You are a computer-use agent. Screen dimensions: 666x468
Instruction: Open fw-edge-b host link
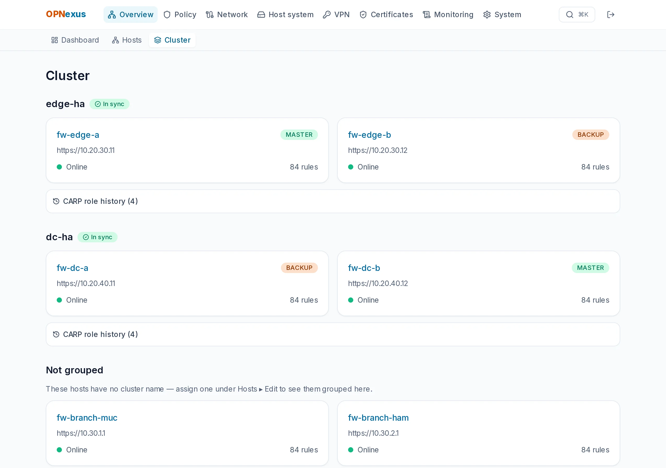pos(369,135)
